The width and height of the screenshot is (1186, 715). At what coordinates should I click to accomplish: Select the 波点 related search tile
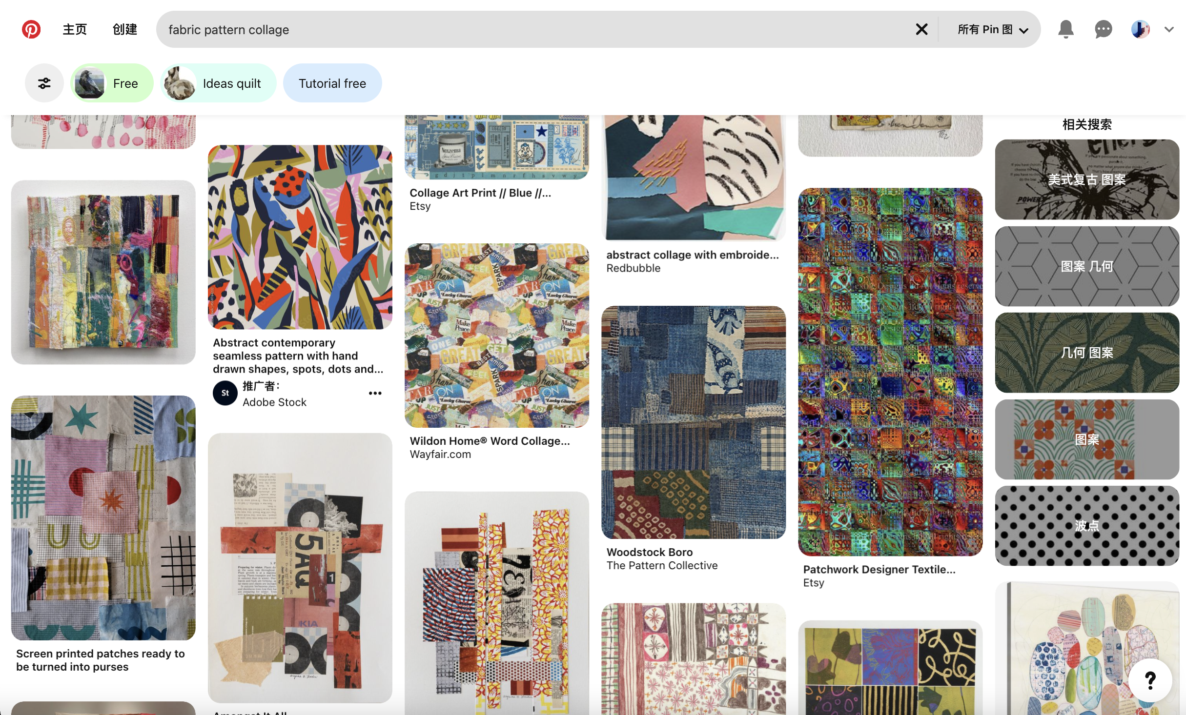(1087, 525)
